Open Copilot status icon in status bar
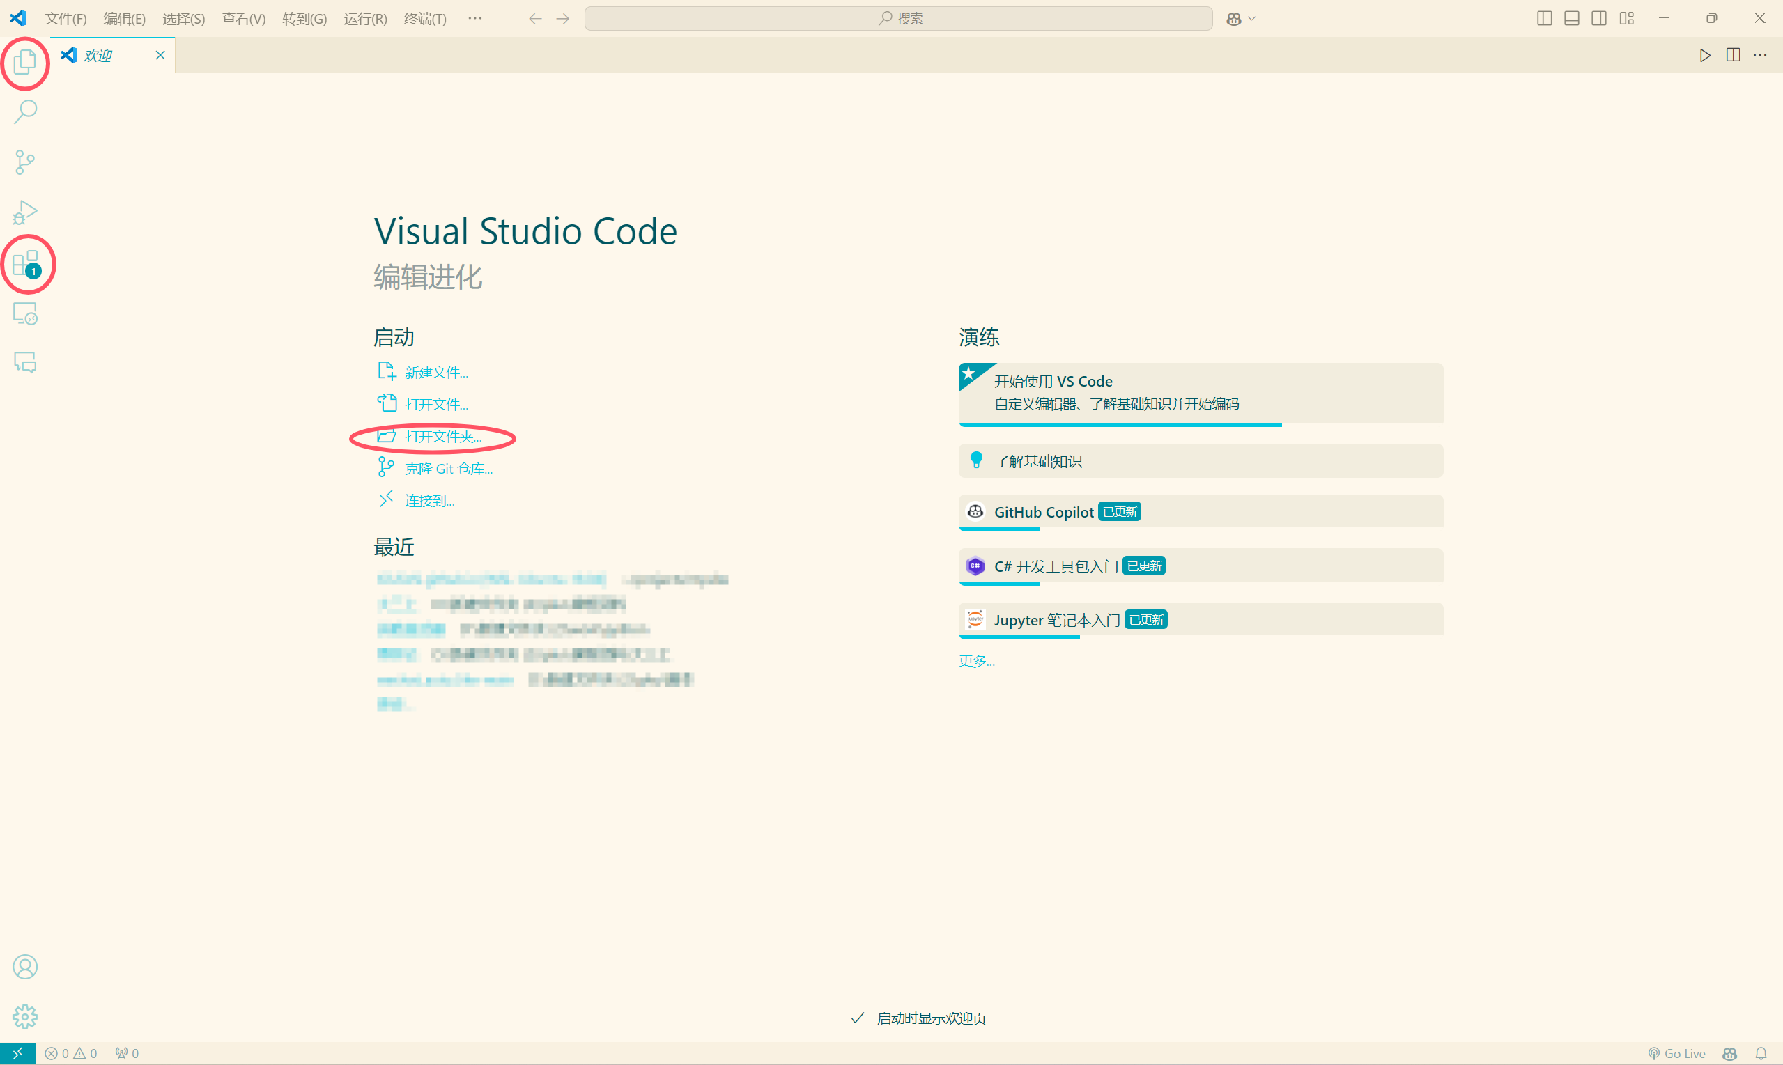1783x1065 pixels. tap(1730, 1052)
